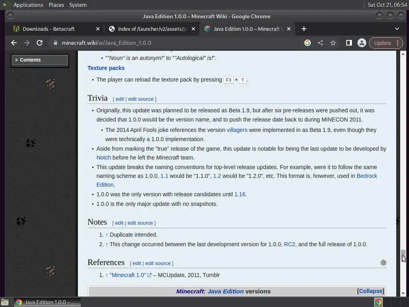Viewport: 409px width, 307px height.
Task: Click the gear icon beside References
Action: (383, 263)
